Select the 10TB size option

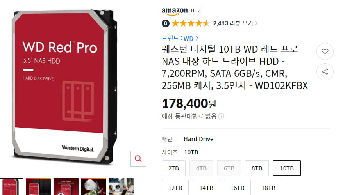coord(287,168)
